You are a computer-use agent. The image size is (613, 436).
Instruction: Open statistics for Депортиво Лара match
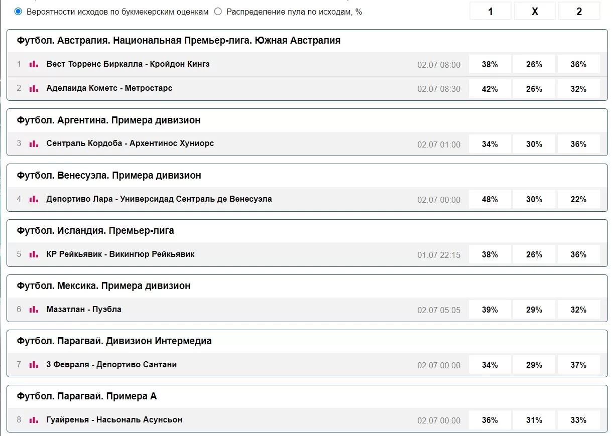click(33, 199)
